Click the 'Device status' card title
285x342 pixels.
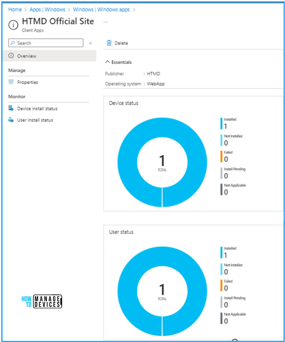124,103
